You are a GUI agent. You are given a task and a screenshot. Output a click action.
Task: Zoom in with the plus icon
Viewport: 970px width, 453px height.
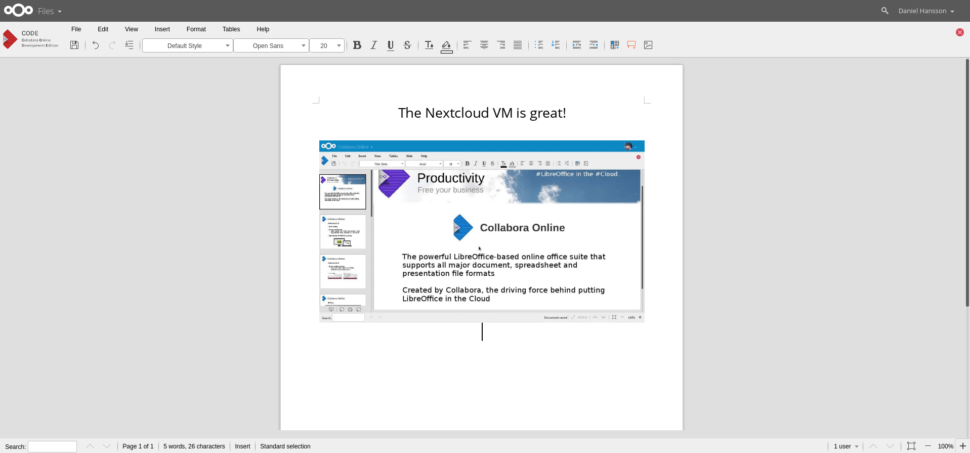pyautogui.click(x=963, y=446)
